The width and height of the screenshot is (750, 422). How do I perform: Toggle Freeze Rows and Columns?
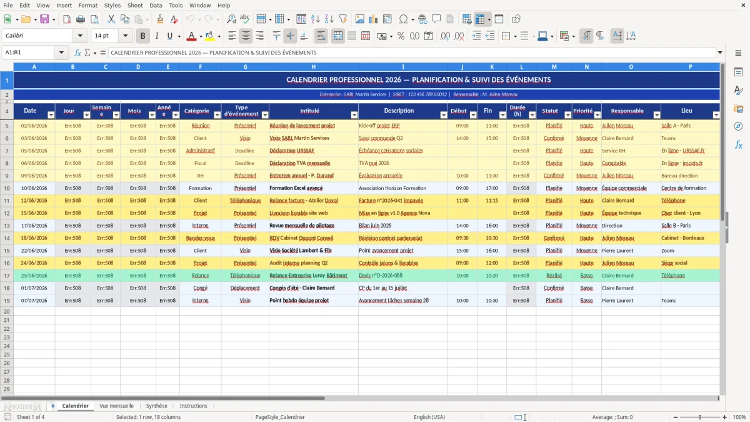tap(479, 19)
